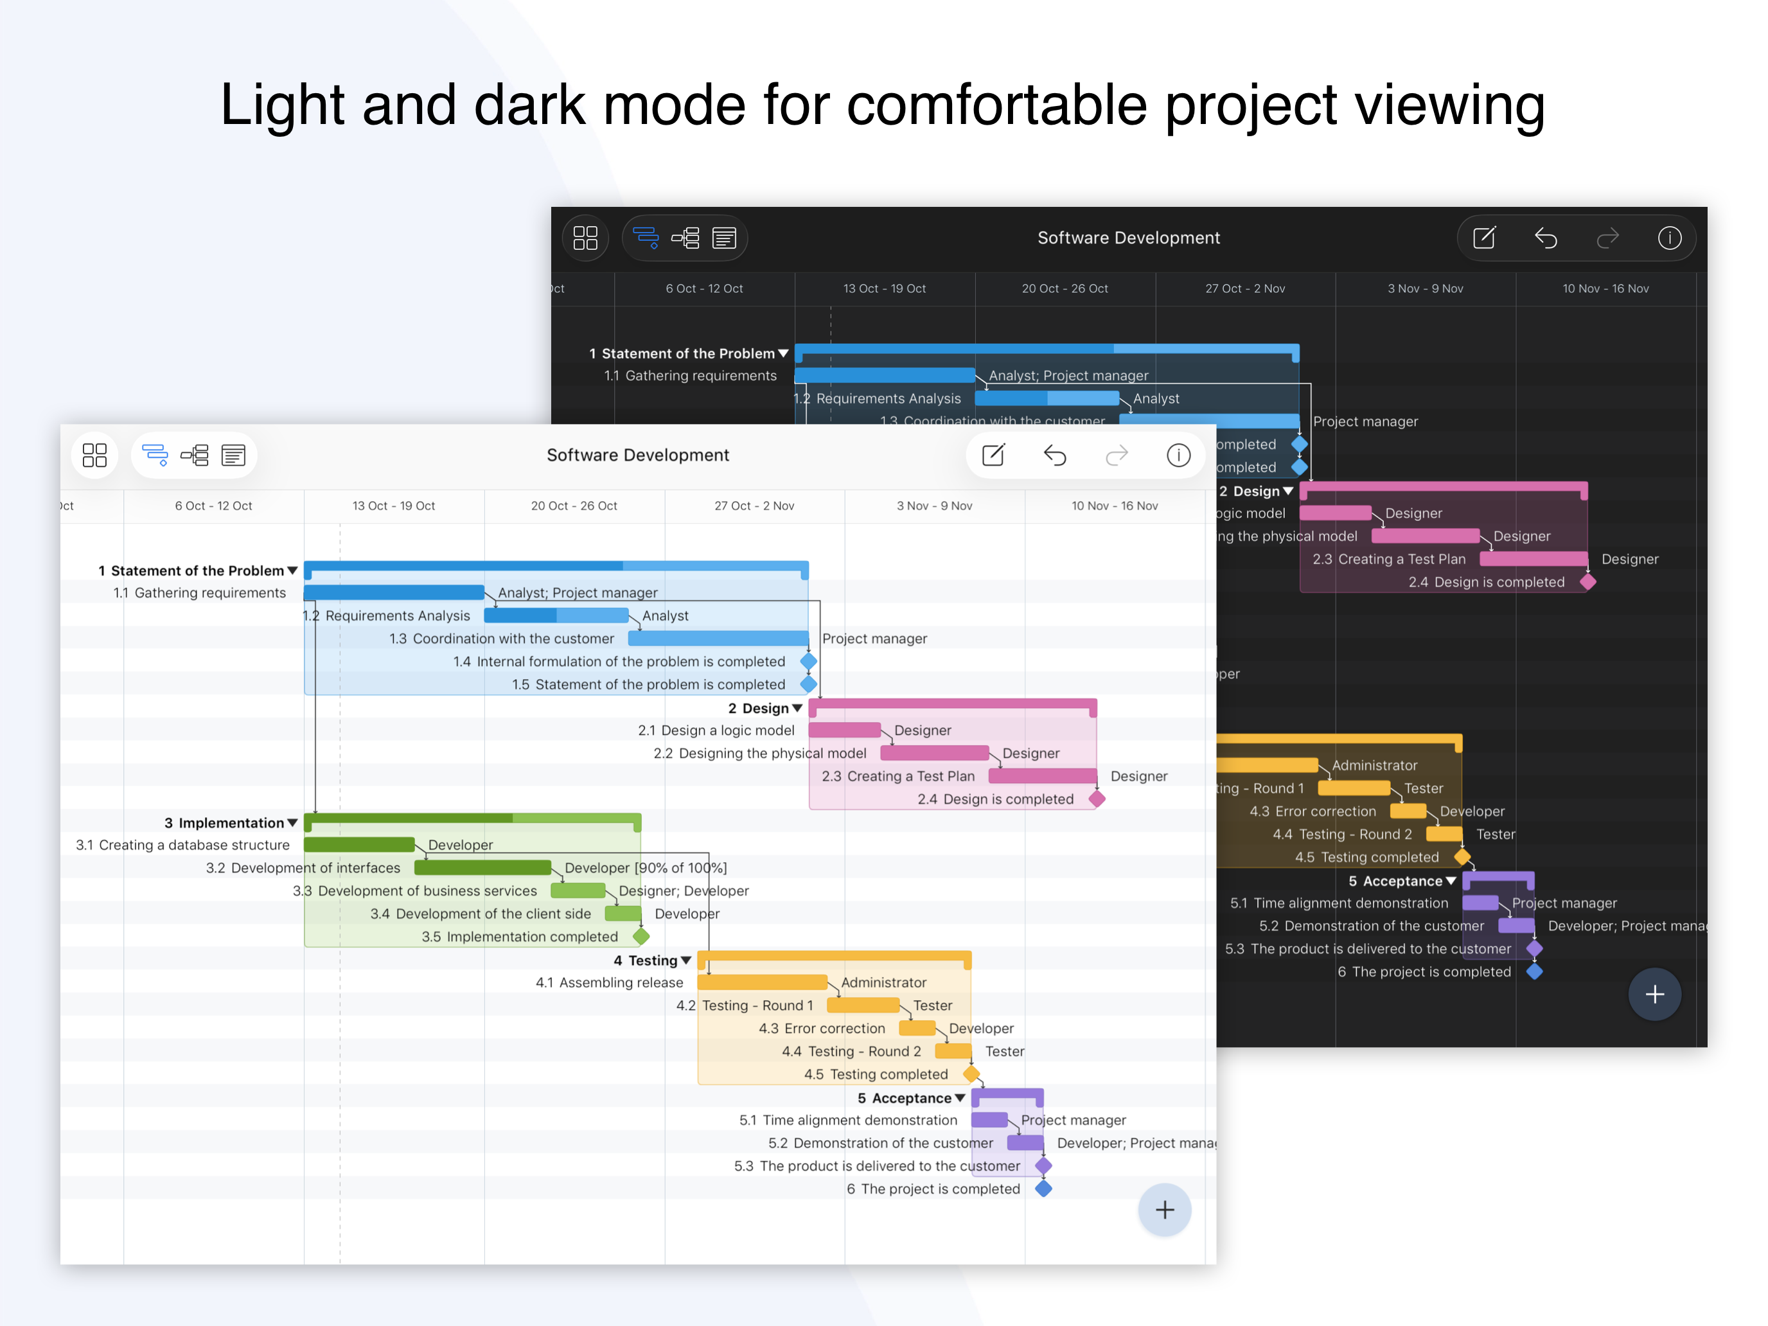The image size is (1768, 1326).
Task: Redo action in dark window
Action: (x=1607, y=238)
